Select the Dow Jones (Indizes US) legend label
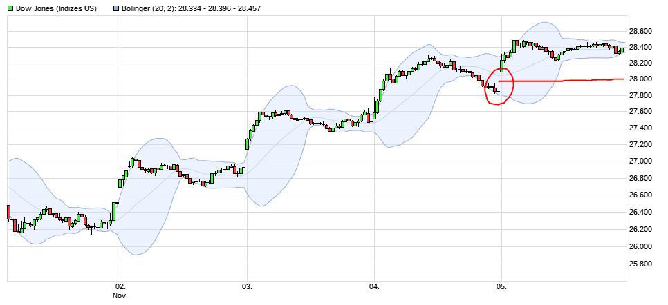Viewport: 668px width, 305px height. point(56,8)
